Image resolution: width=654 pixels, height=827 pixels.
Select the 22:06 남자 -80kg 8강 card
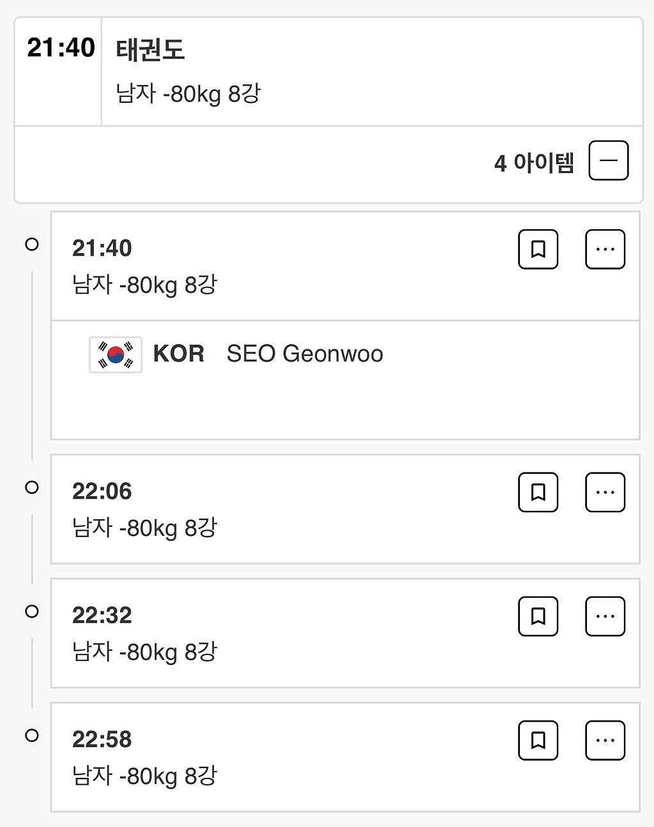point(346,509)
